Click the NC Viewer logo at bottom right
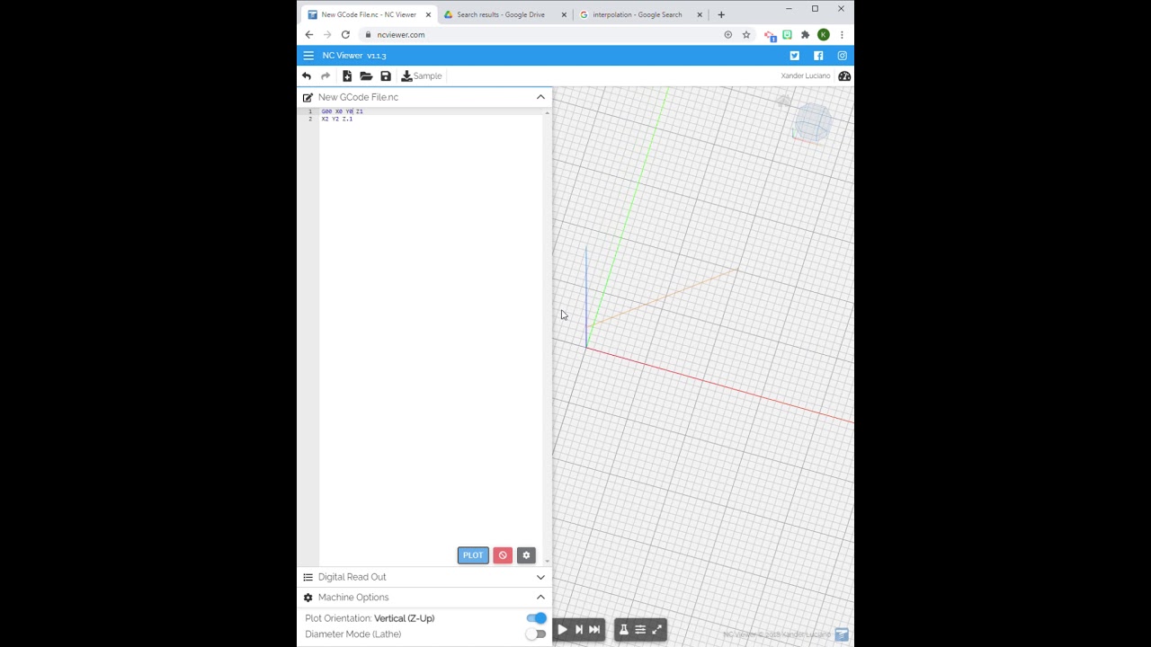This screenshot has height=647, width=1151. point(842,635)
